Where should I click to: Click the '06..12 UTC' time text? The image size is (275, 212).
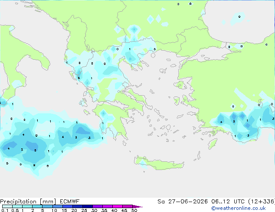point(228,202)
